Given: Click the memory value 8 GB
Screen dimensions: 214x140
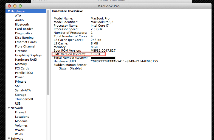Looking at the screenshot, I should coord(94,47).
